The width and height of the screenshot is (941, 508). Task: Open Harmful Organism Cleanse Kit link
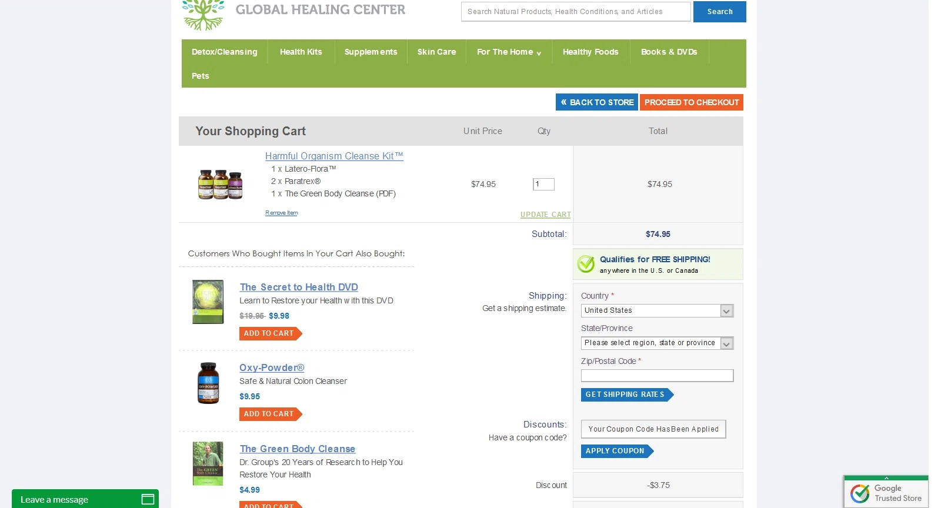coord(334,156)
